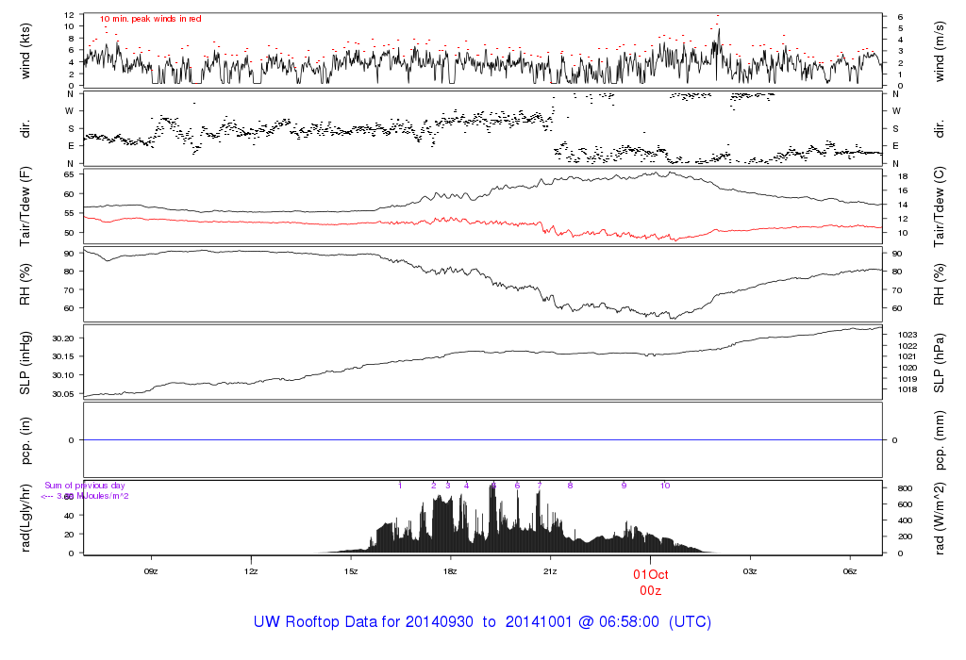Click purple hour marker '9' above radiation plot
Screen dimensions: 966x660
[625, 486]
